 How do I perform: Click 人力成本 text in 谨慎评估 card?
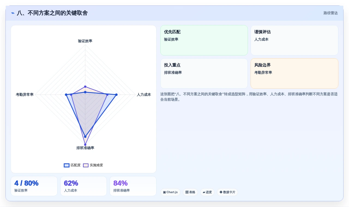261,39
